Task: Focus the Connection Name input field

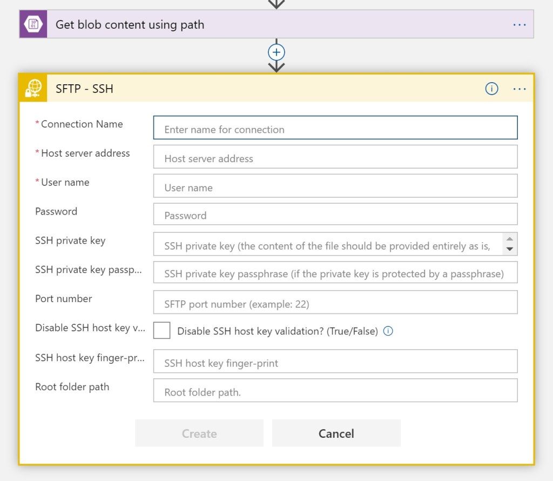Action: (335, 128)
